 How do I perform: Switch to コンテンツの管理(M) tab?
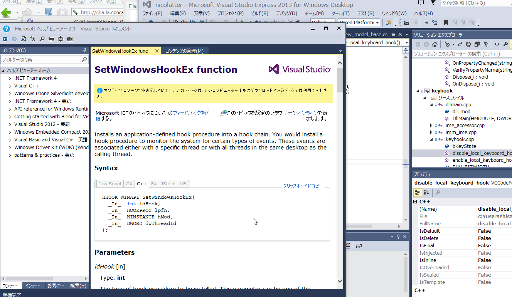184,51
